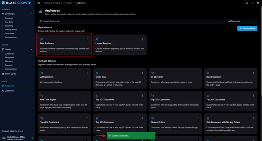This screenshot has height=141, width=262.
Task: Open kebab menu on New Audience card
Action: [87, 39]
